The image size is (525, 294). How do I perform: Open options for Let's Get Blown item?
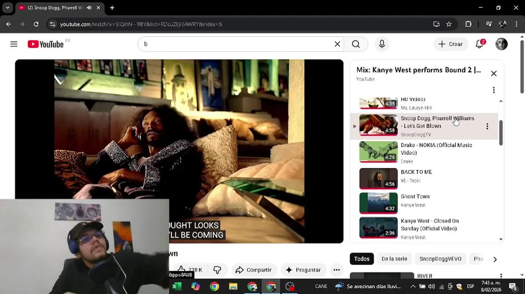487,127
